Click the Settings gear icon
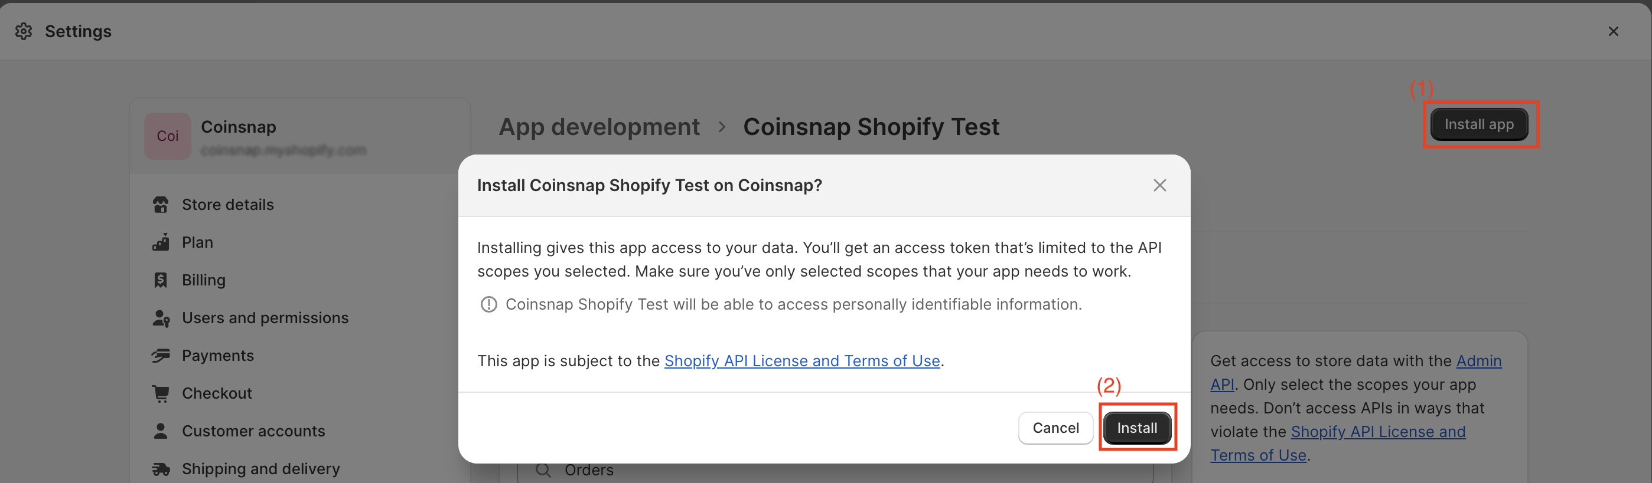The image size is (1652, 483). (x=24, y=31)
